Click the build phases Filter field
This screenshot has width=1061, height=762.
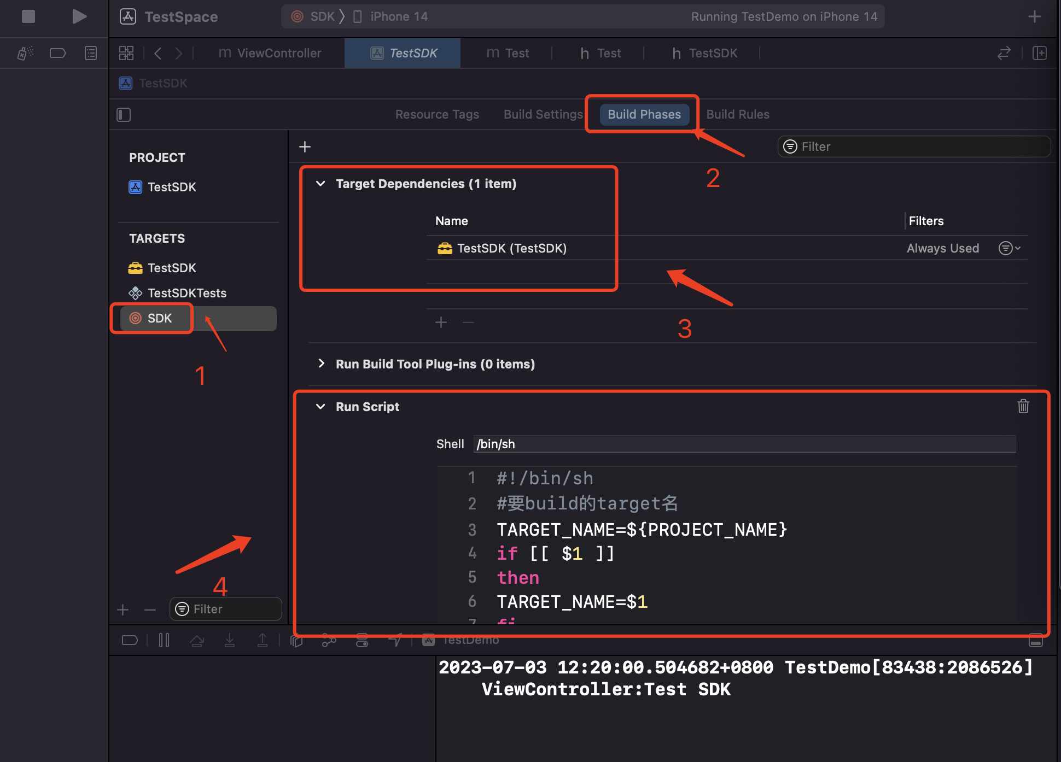coord(914,146)
